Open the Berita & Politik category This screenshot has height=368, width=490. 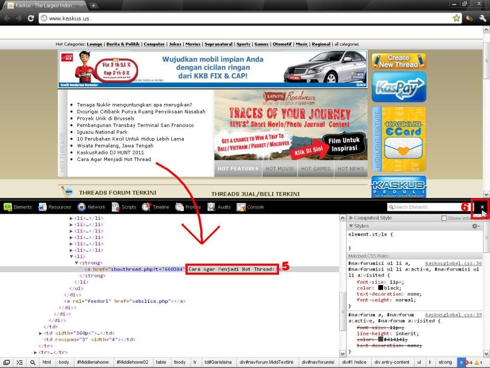(x=123, y=44)
